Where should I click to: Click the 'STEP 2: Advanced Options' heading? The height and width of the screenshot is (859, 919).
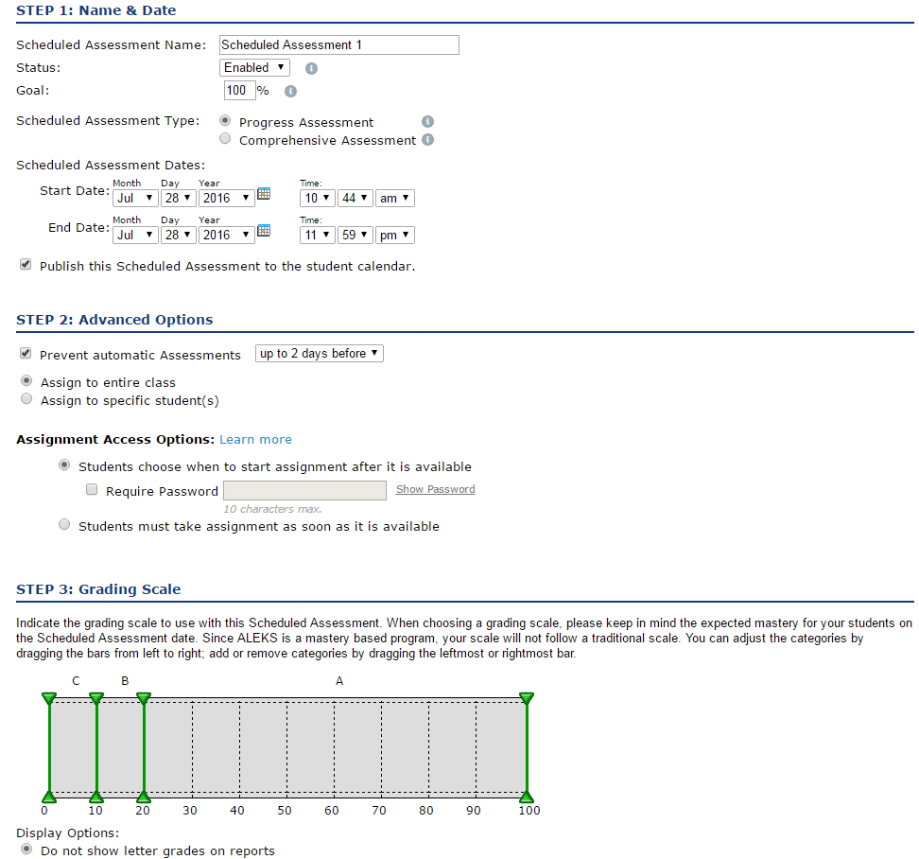(114, 320)
